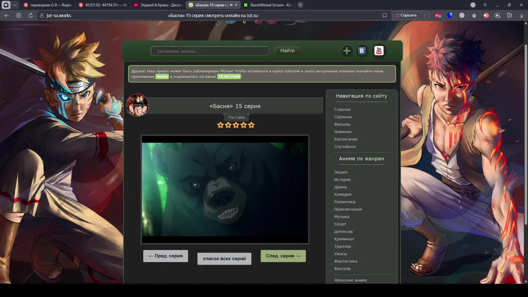The height and width of the screenshot is (297, 528).
Task: Give five stars using the last star
Action: pyautogui.click(x=251, y=125)
